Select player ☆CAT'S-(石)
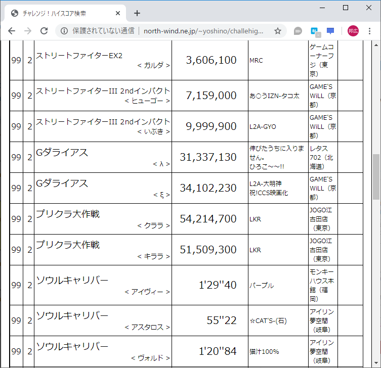Screen dimensions: 381x368 [x=268, y=321]
